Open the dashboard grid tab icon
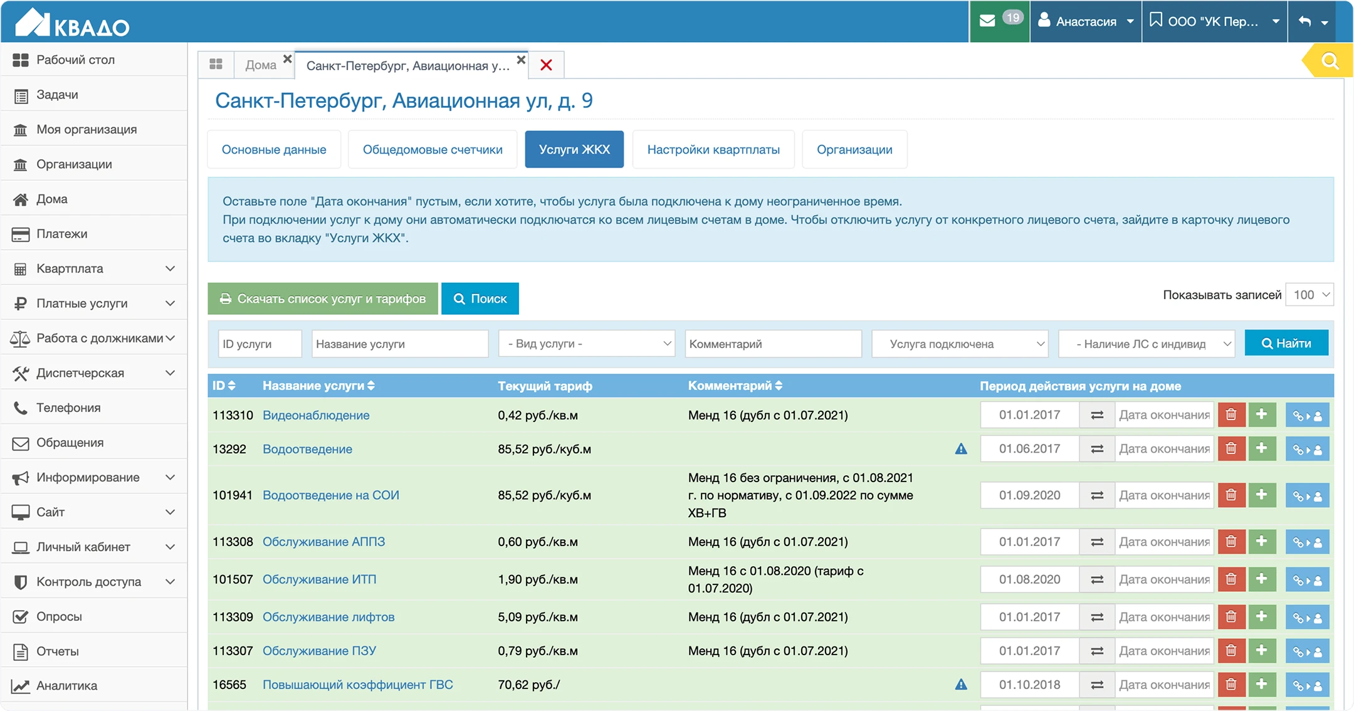This screenshot has height=711, width=1354. 216,65
